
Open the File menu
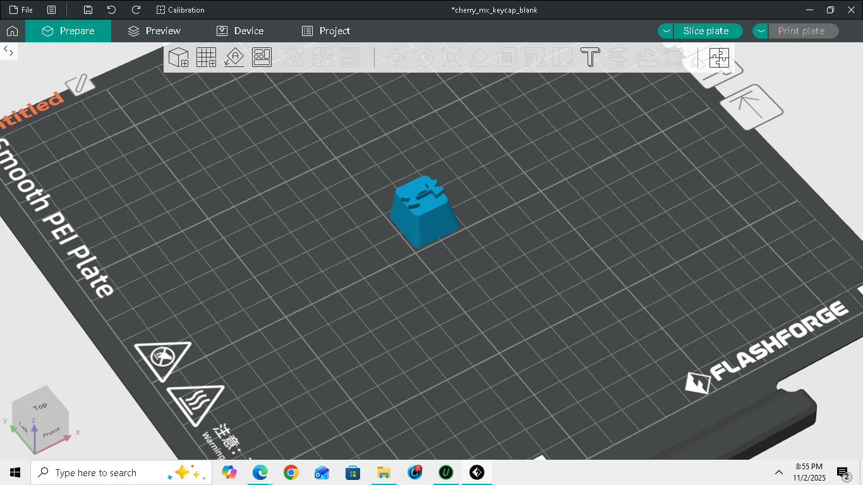21,10
